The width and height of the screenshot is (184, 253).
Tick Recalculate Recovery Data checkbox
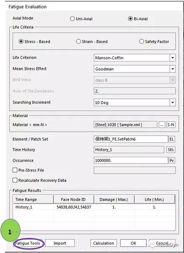click(15, 180)
